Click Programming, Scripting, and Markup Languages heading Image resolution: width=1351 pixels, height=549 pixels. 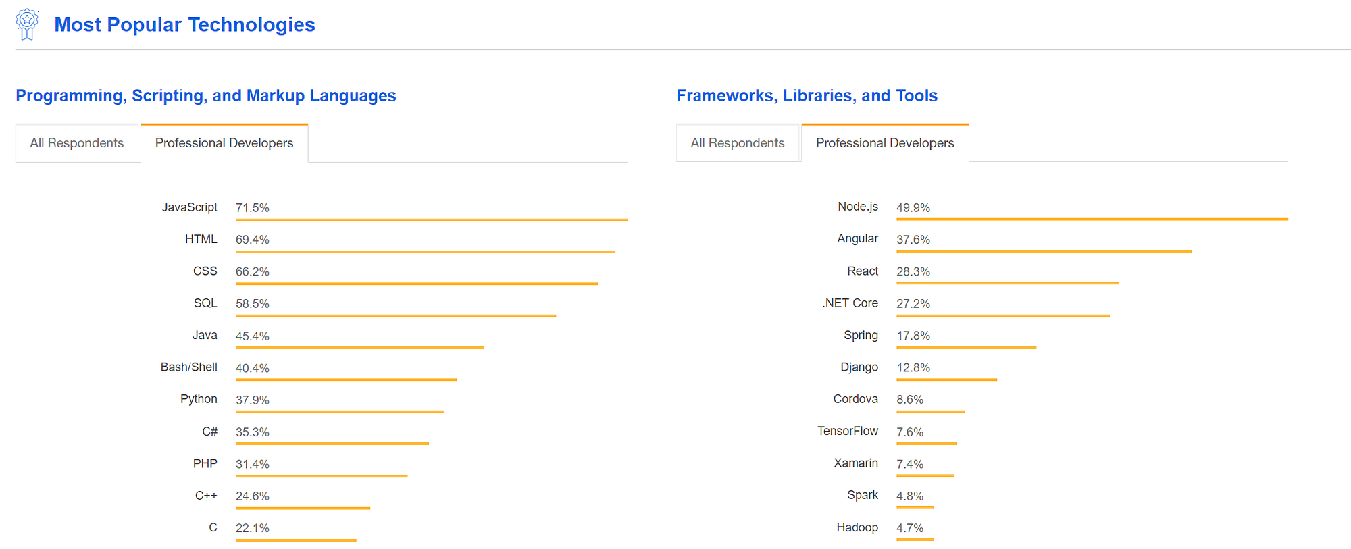click(x=206, y=96)
